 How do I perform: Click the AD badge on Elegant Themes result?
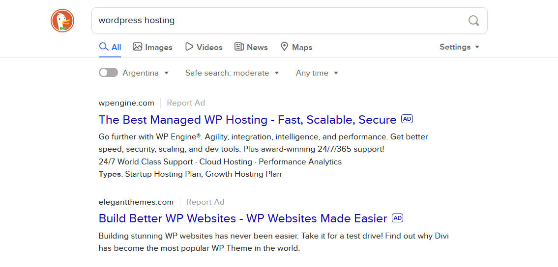point(398,218)
